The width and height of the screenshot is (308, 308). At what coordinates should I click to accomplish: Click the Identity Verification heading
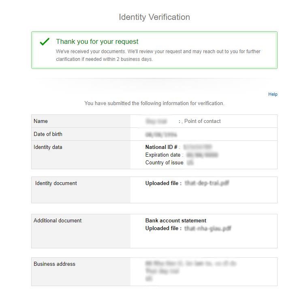point(154,17)
